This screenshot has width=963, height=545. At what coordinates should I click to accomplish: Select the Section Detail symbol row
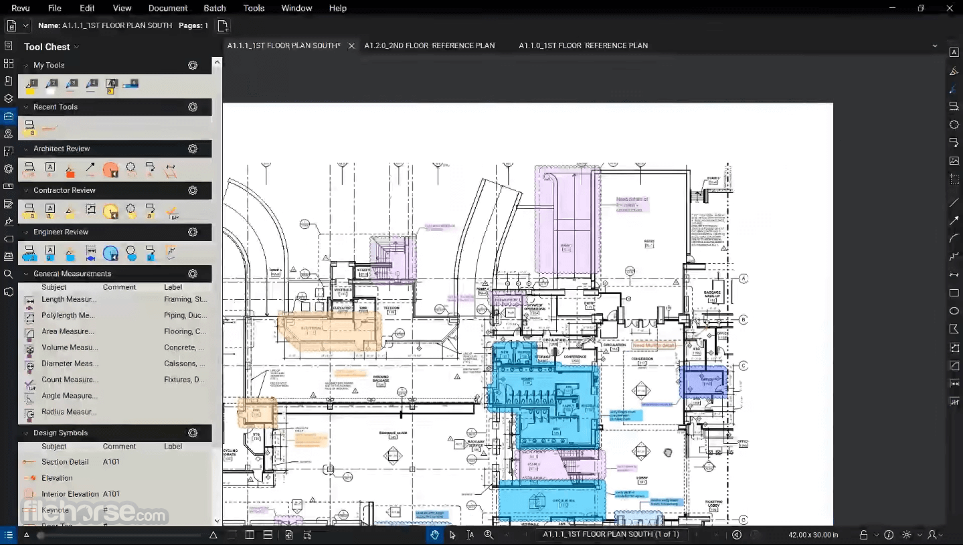click(x=115, y=462)
